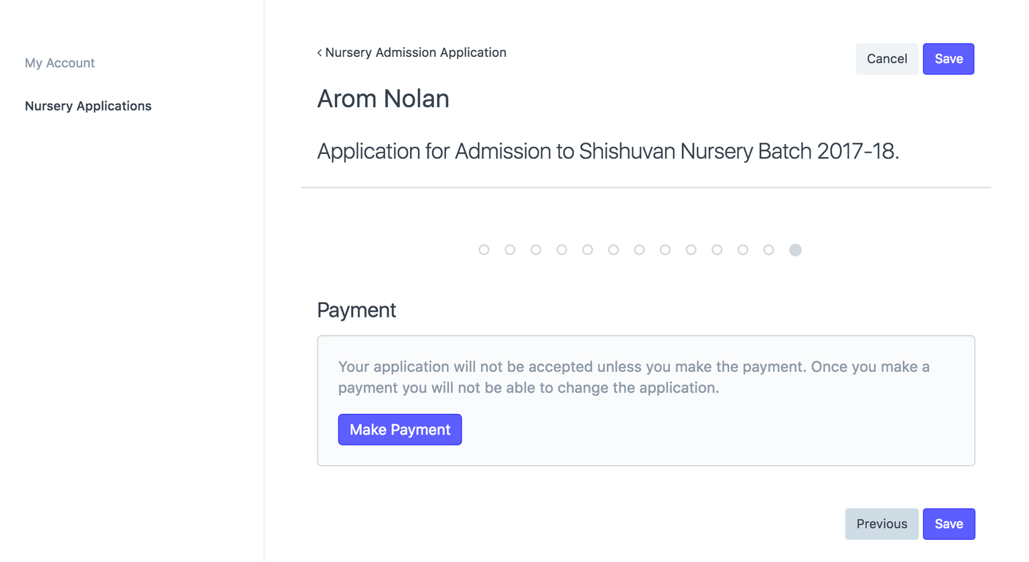
Task: Open the My Account section
Action: (60, 62)
